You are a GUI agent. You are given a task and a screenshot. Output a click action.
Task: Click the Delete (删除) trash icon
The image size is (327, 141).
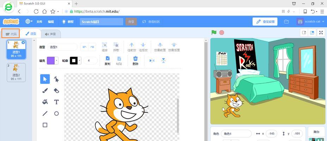point(135,58)
